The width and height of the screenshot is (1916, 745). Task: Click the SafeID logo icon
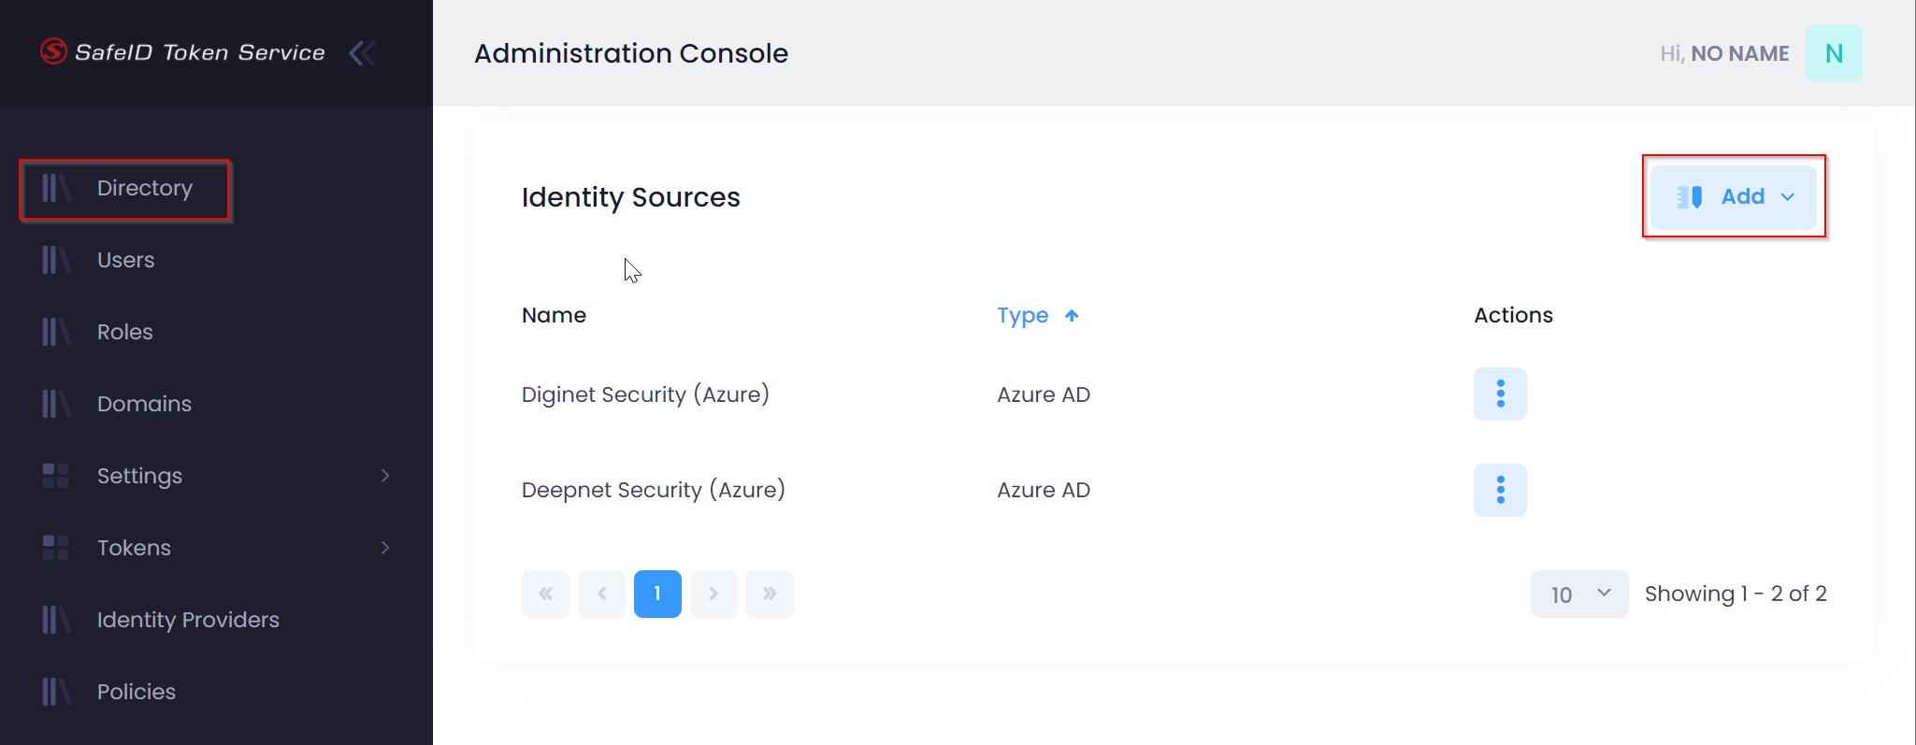click(x=53, y=51)
